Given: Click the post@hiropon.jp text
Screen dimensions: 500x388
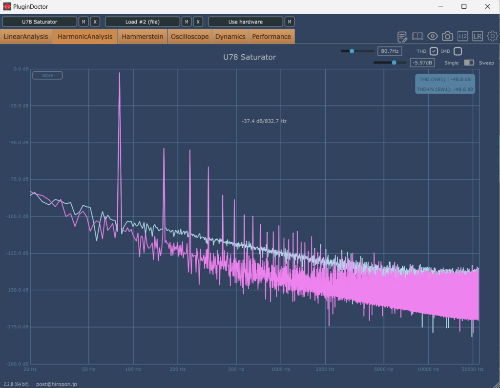Looking at the screenshot, I should click(57, 384).
